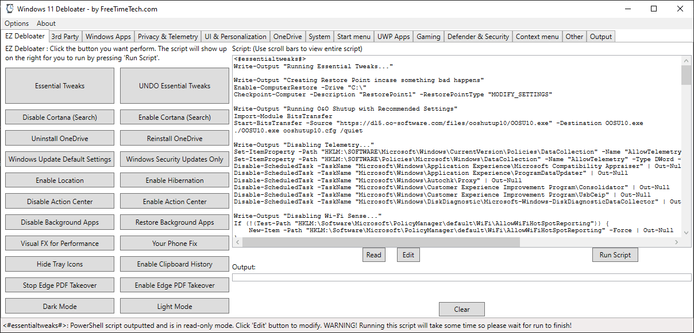694x333 pixels.
Task: Choose Uninstall OneDrive
Action: [x=60, y=139]
